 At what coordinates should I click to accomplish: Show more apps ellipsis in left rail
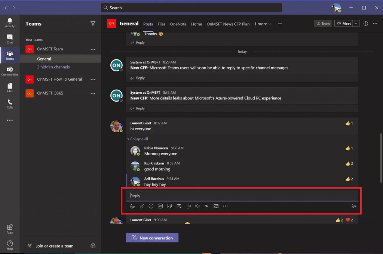pos(10,120)
